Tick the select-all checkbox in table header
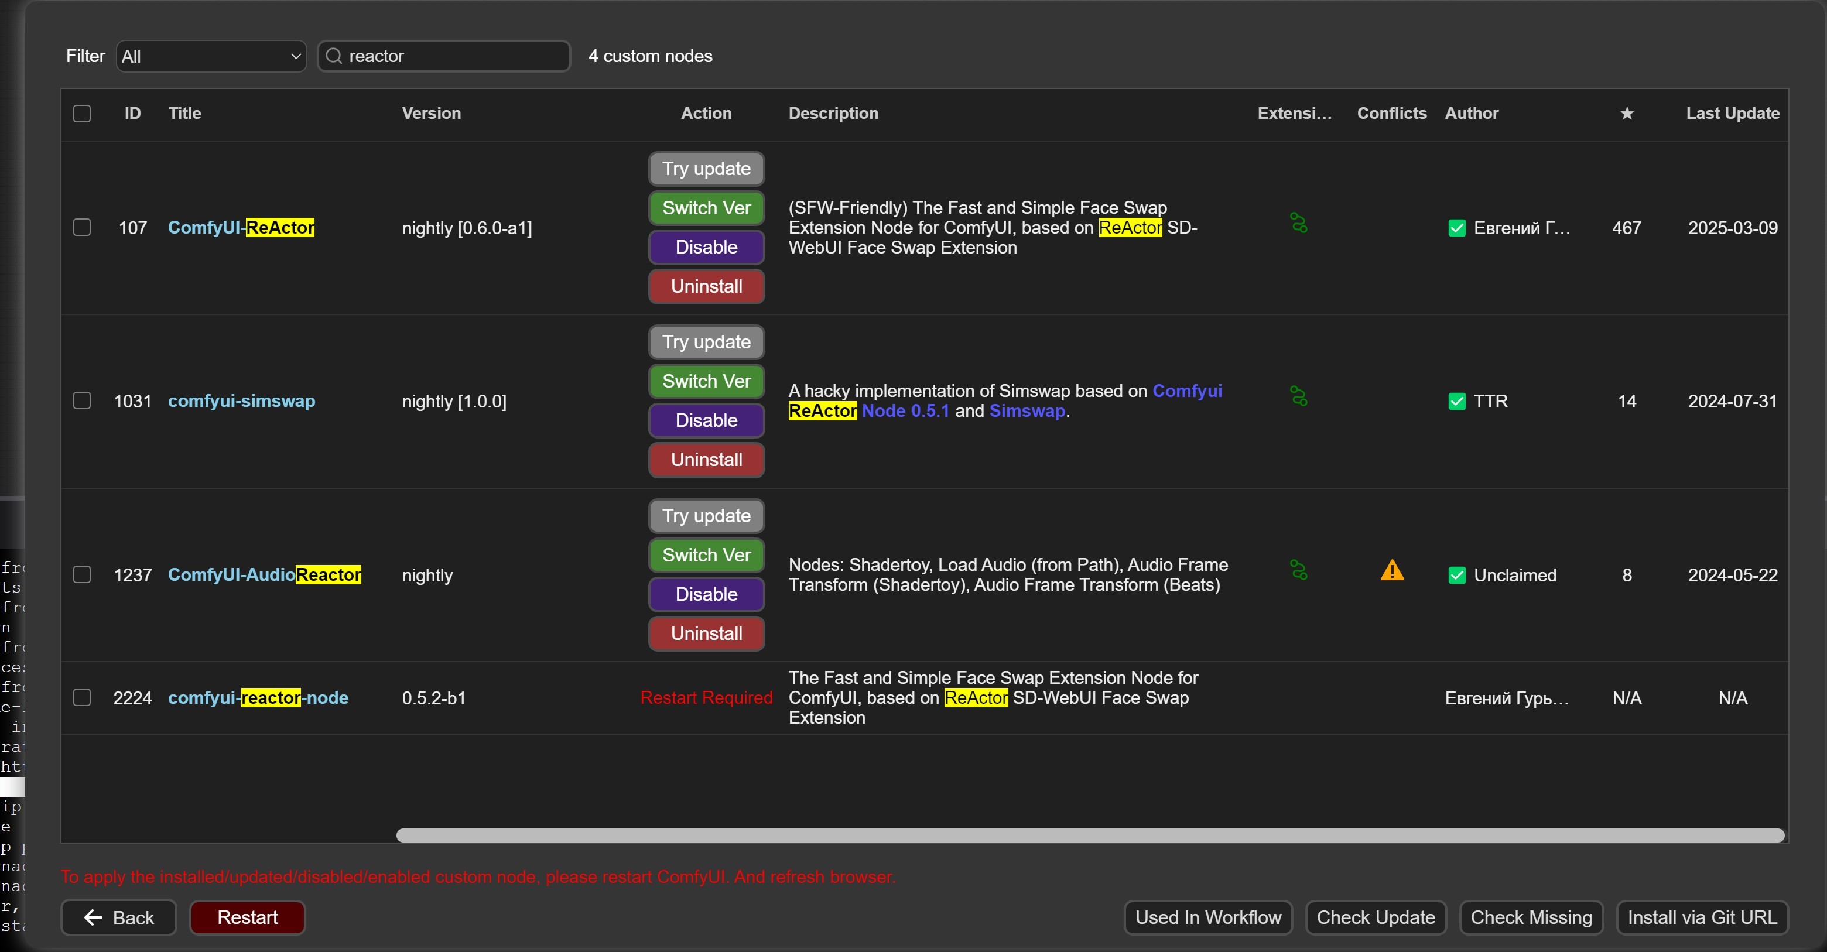The height and width of the screenshot is (952, 1827). pos(82,114)
